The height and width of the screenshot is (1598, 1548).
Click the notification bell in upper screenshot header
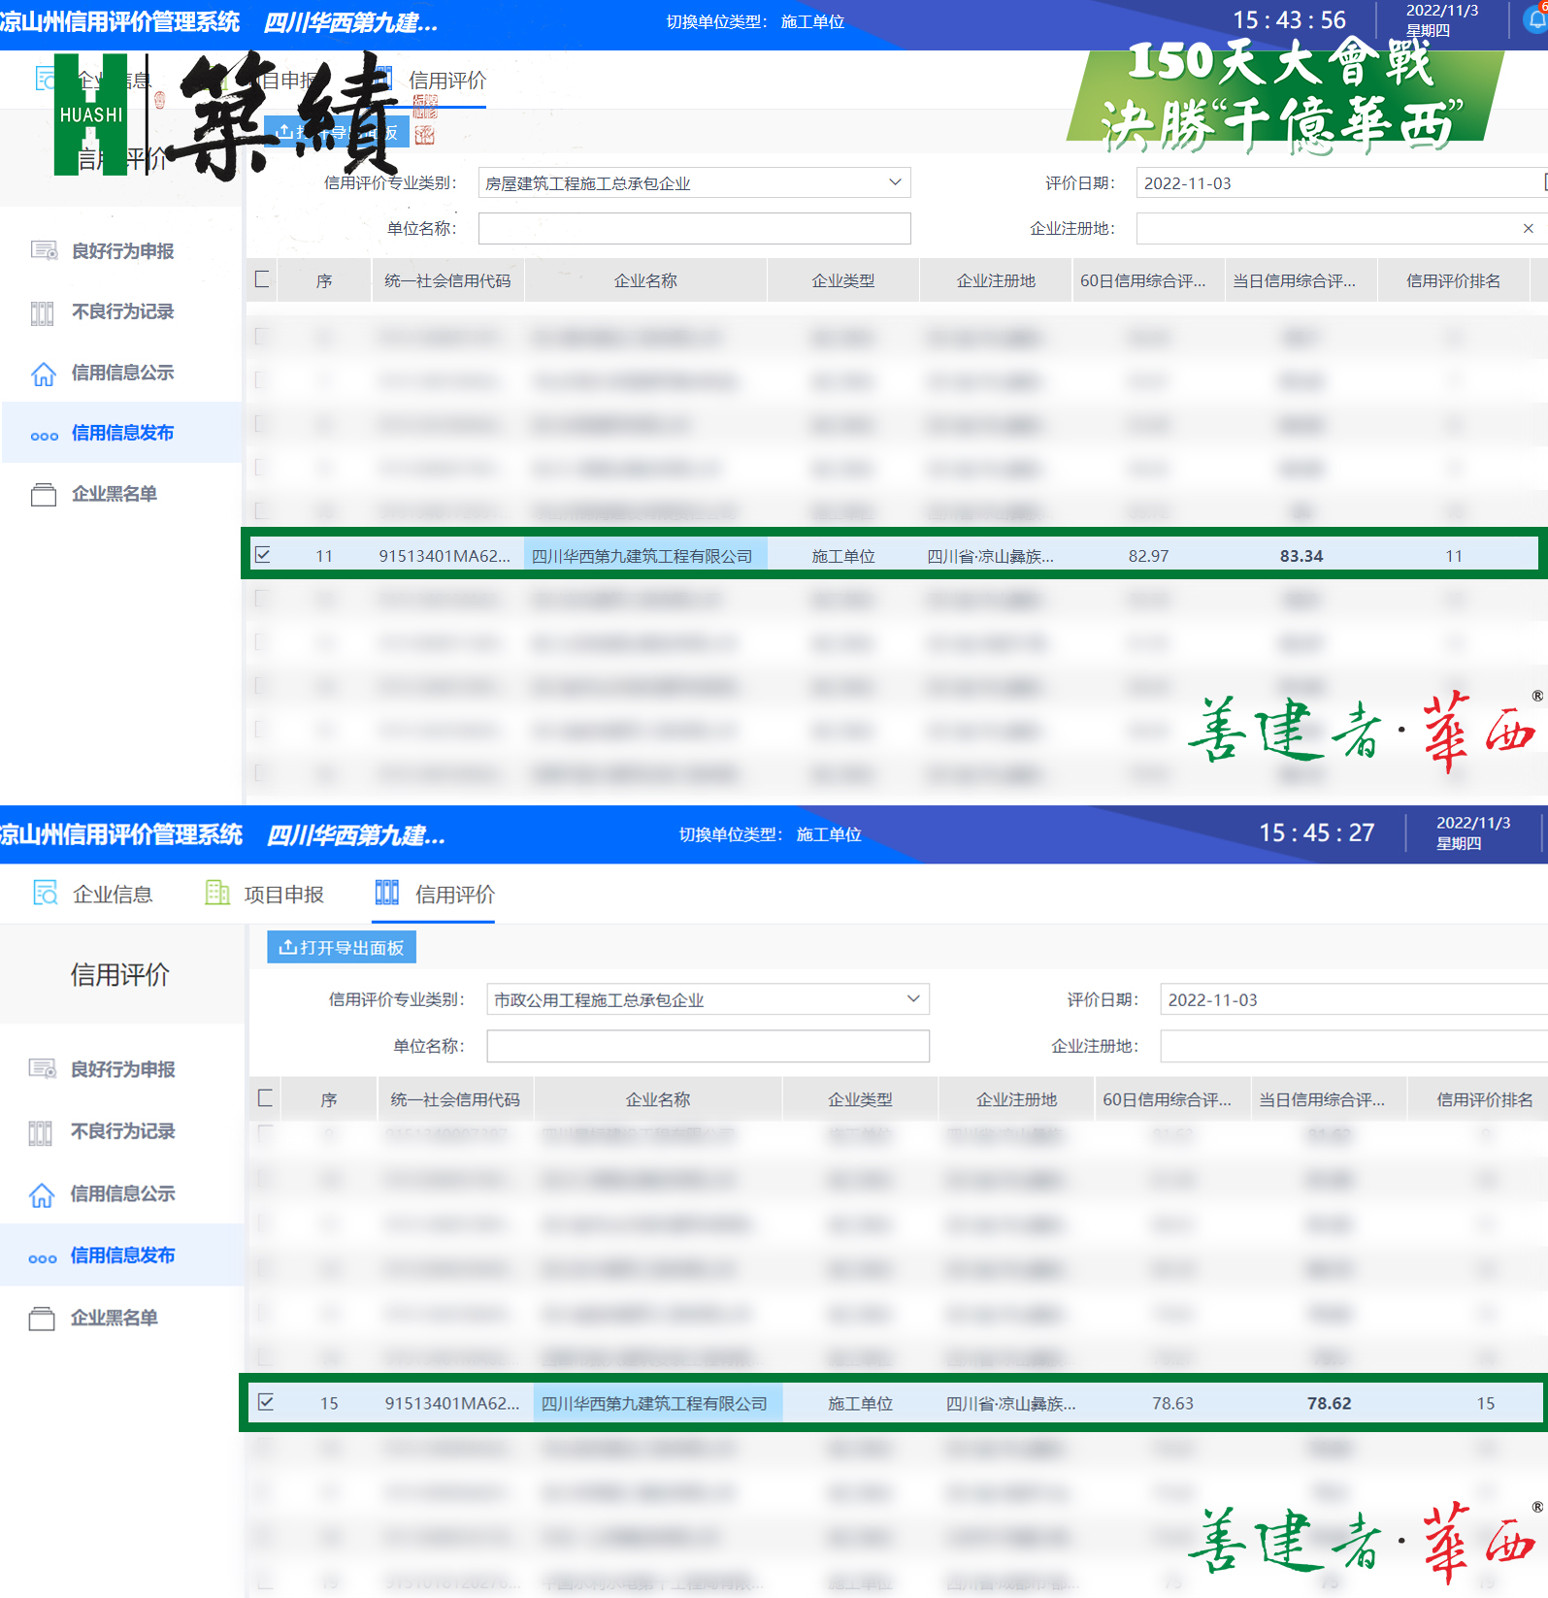[x=1535, y=19]
